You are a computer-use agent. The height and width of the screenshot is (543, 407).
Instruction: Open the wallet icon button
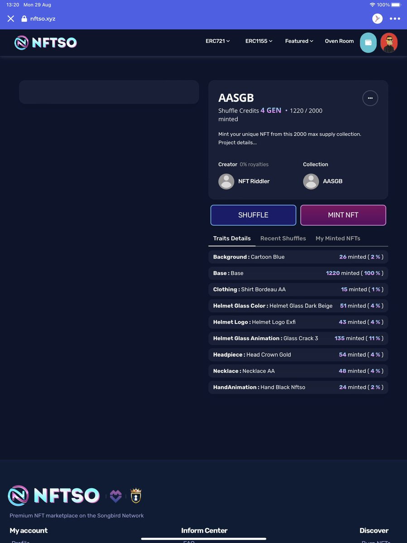[368, 43]
